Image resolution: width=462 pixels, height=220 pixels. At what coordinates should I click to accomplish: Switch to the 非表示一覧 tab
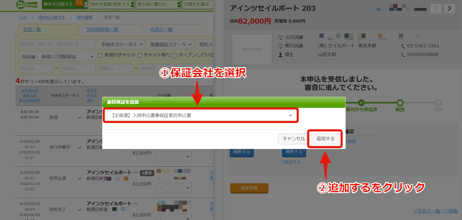pos(161,30)
